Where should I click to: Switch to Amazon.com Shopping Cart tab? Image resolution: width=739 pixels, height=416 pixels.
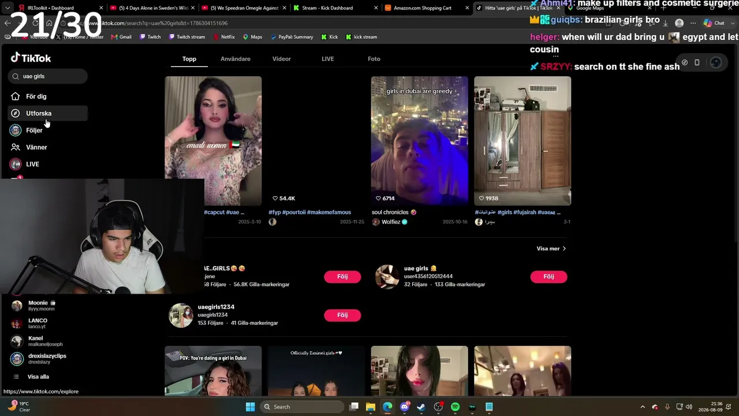tap(426, 8)
